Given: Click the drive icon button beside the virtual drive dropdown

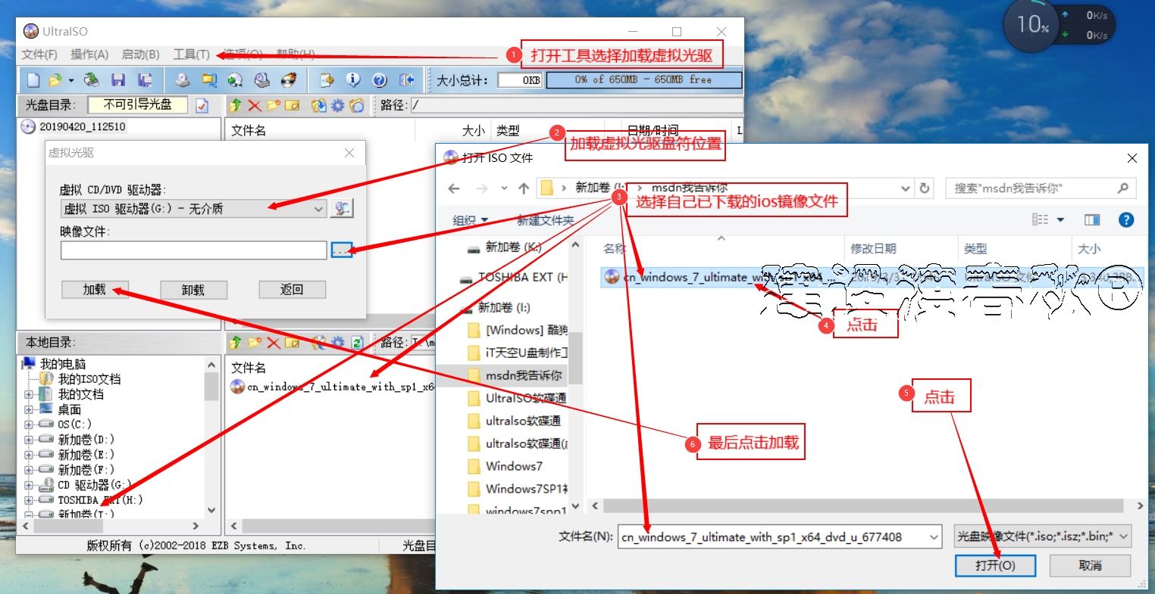Looking at the screenshot, I should coord(342,208).
